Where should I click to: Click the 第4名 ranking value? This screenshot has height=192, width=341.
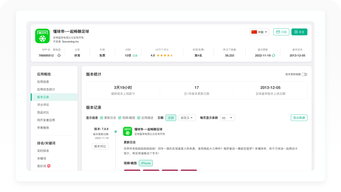pyautogui.click(x=198, y=55)
